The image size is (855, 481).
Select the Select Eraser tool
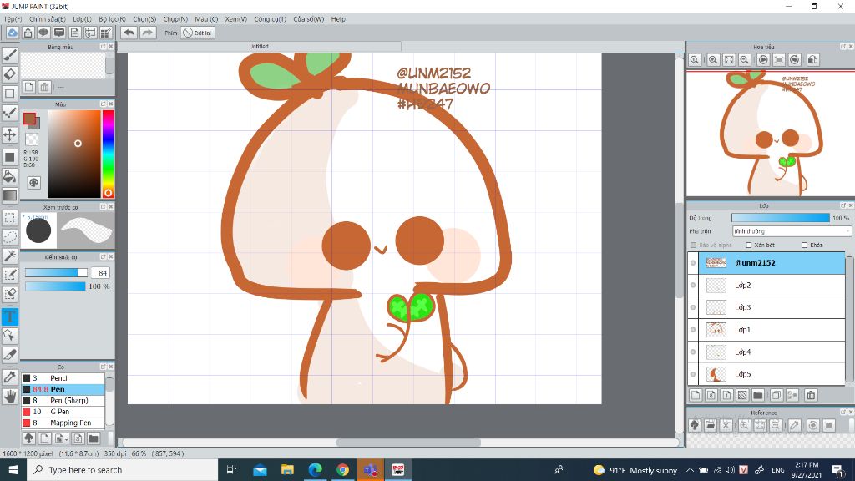click(x=10, y=294)
